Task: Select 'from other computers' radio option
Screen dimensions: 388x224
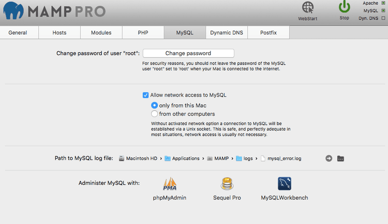Action: [x=154, y=114]
